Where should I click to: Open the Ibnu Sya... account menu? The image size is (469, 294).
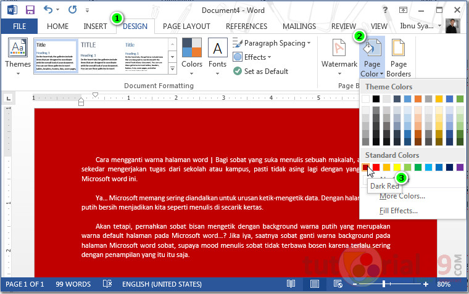tap(420, 26)
